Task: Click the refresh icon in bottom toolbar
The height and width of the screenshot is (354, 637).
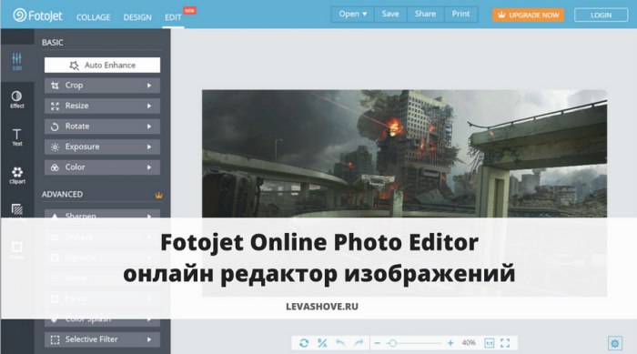Action: (x=304, y=343)
